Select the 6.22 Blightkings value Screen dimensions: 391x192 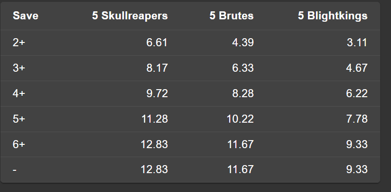(357, 94)
